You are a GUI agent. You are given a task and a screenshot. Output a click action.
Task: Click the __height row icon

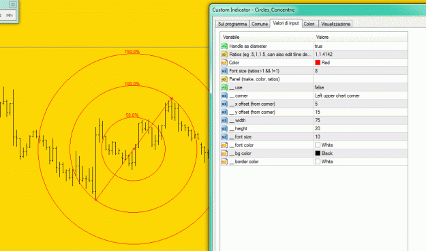224,129
